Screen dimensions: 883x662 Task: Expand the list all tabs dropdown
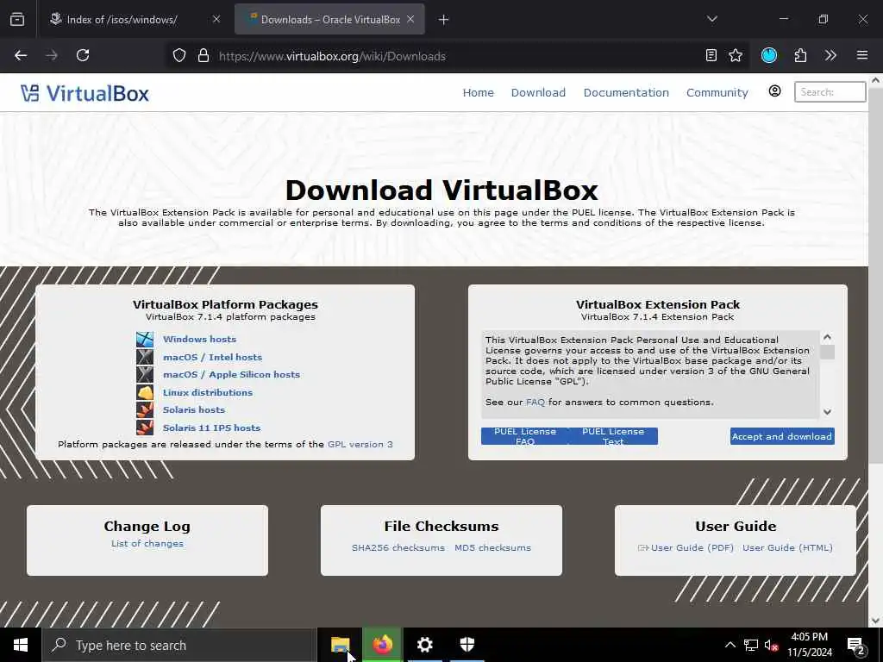(x=712, y=19)
